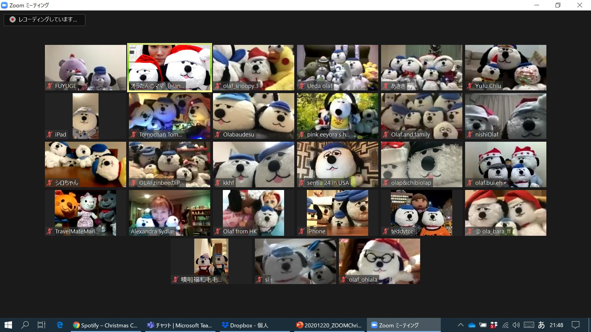The width and height of the screenshot is (591, 332).
Task: Open Wi-Fi network tray icon
Action: pos(505,325)
